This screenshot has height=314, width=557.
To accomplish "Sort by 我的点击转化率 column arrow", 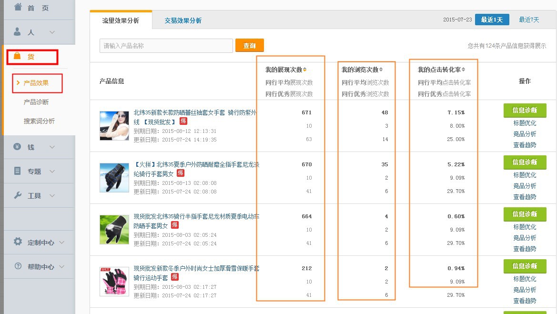I will pyautogui.click(x=463, y=70).
